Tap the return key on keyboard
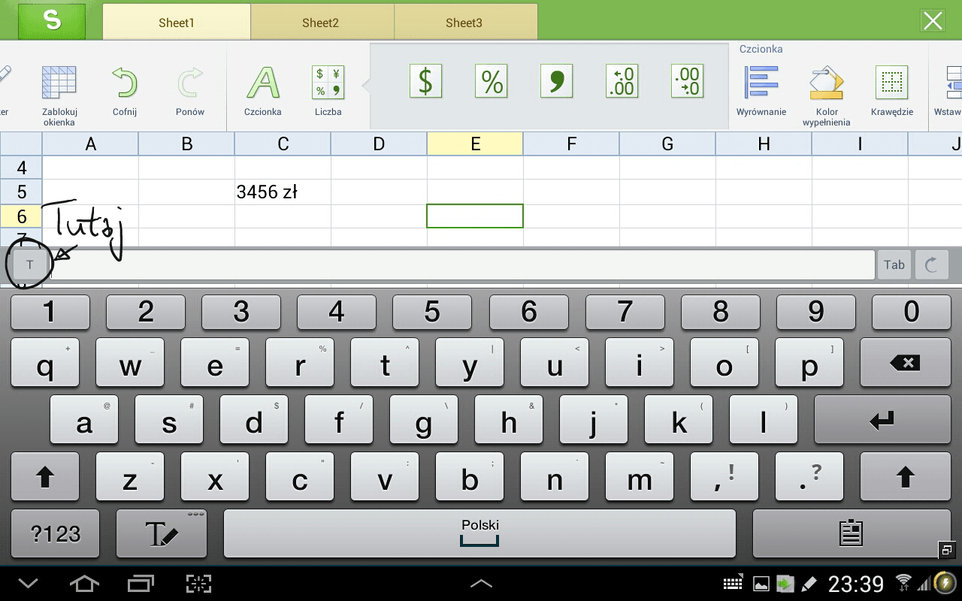Viewport: 962px width, 601px height. [x=882, y=420]
